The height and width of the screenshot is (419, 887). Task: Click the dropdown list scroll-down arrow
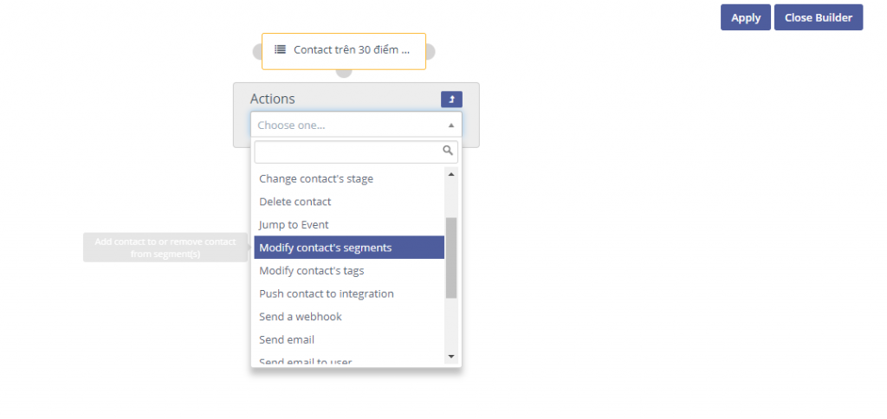450,356
